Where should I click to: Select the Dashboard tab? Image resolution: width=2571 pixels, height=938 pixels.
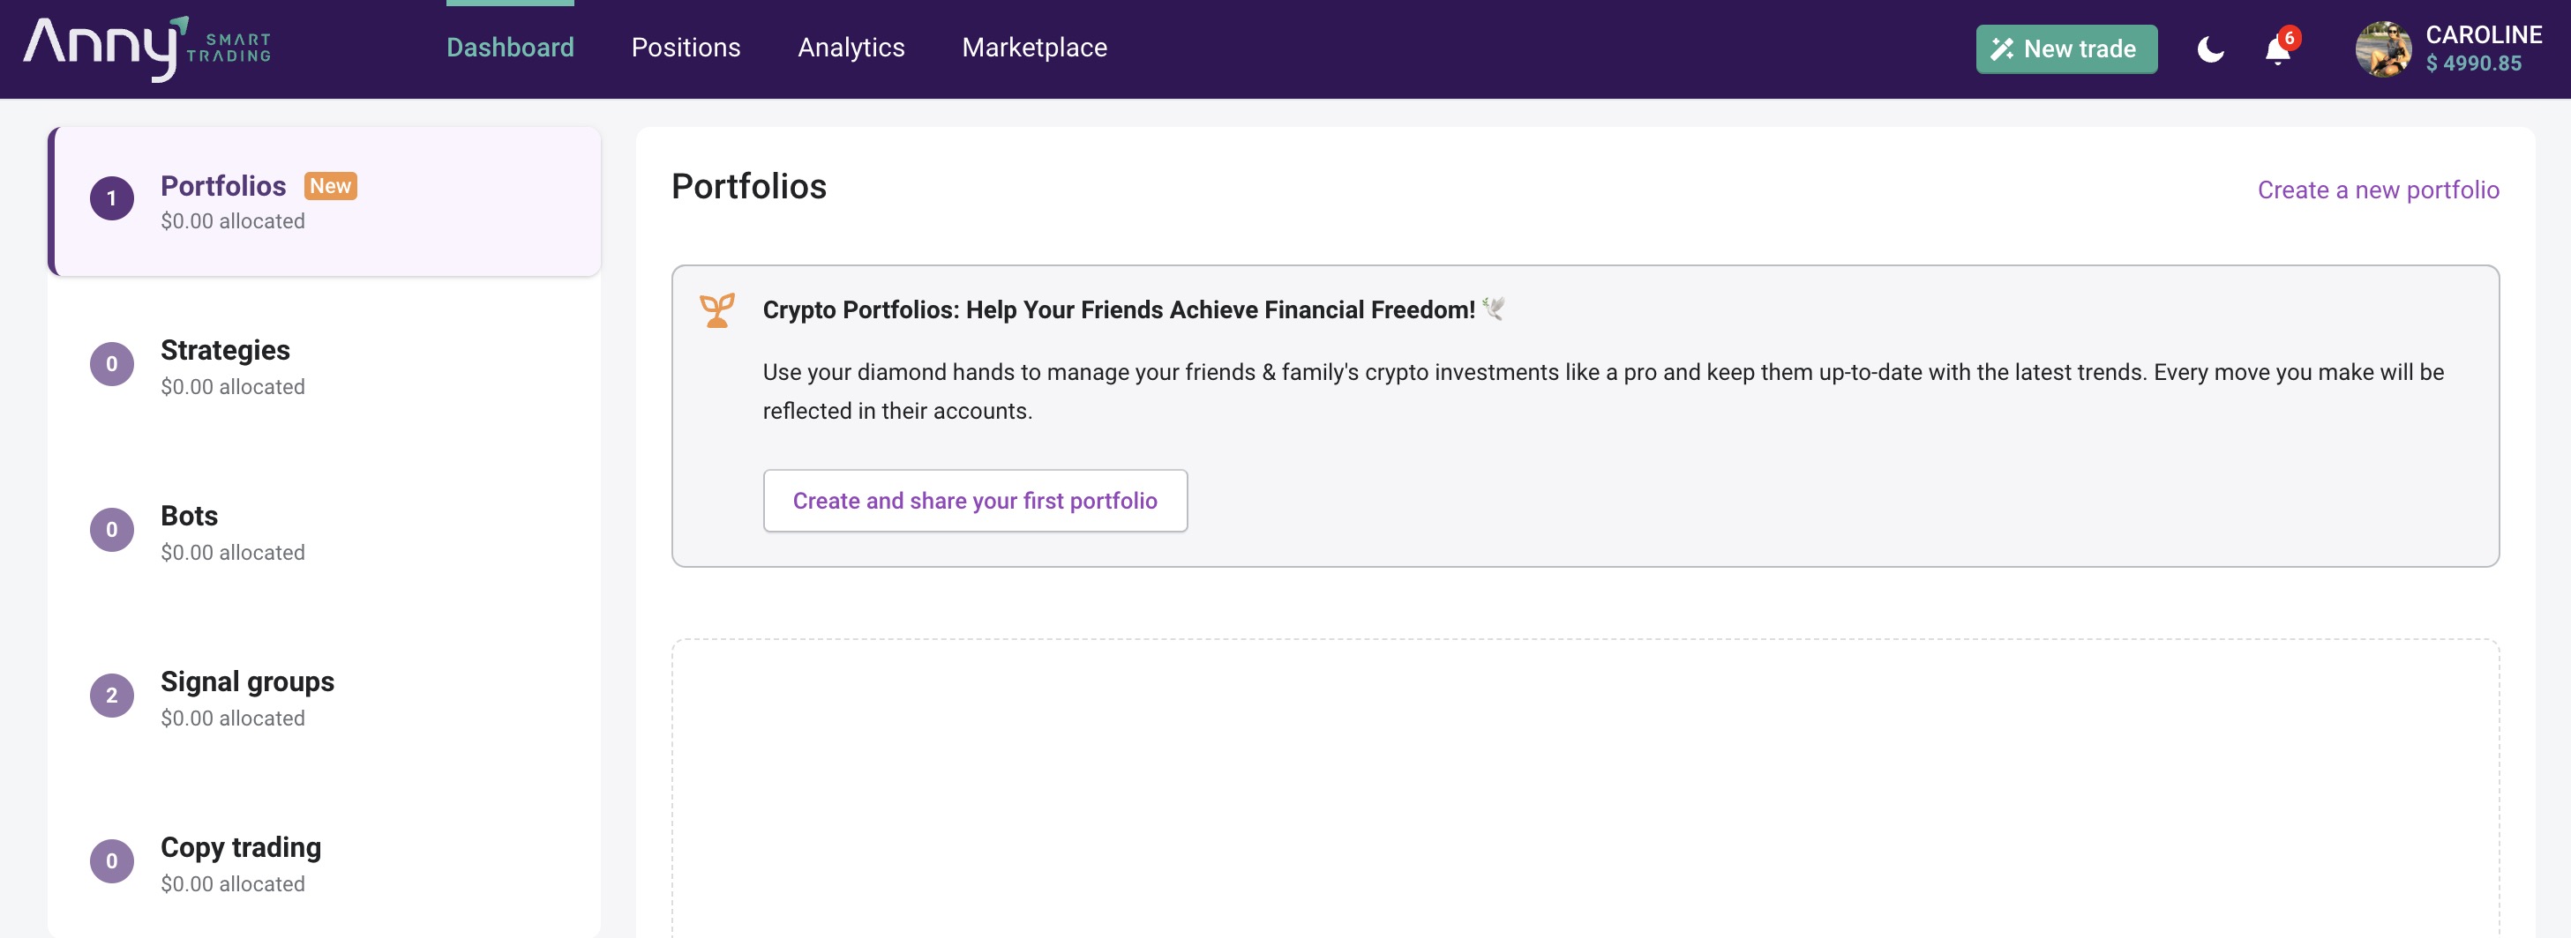click(510, 47)
